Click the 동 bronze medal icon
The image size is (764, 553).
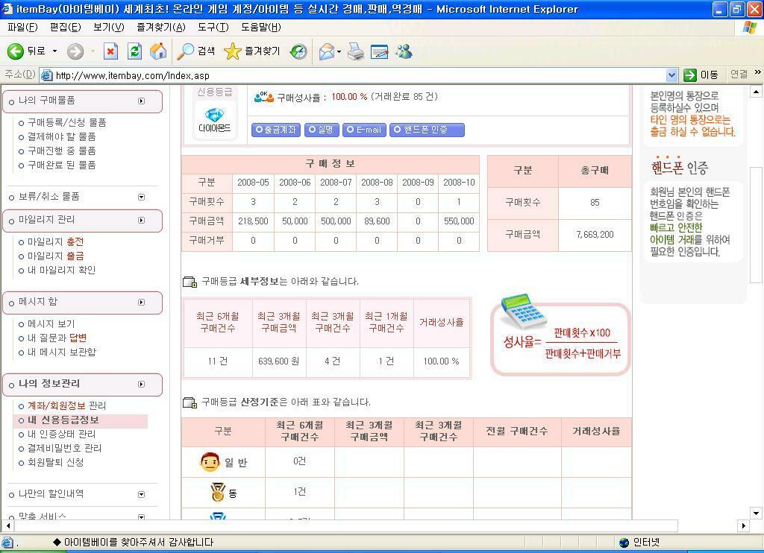[217, 492]
